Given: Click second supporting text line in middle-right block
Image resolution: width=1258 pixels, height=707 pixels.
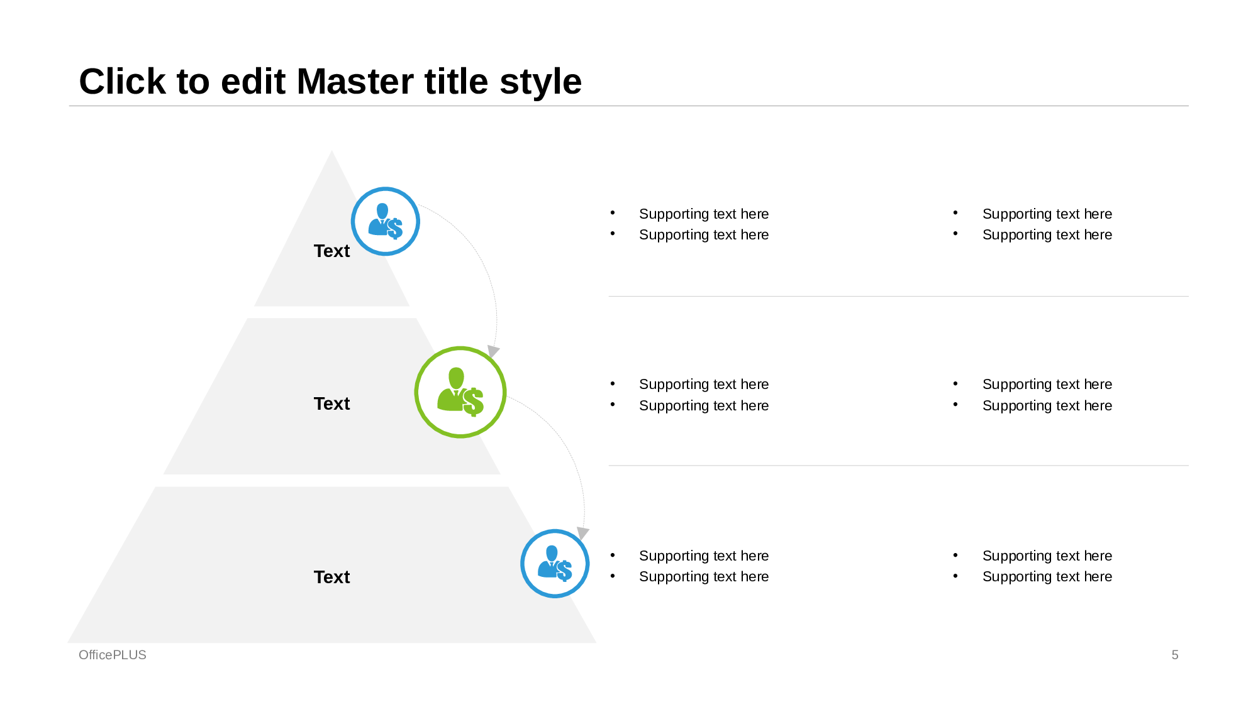Looking at the screenshot, I should 1047,406.
